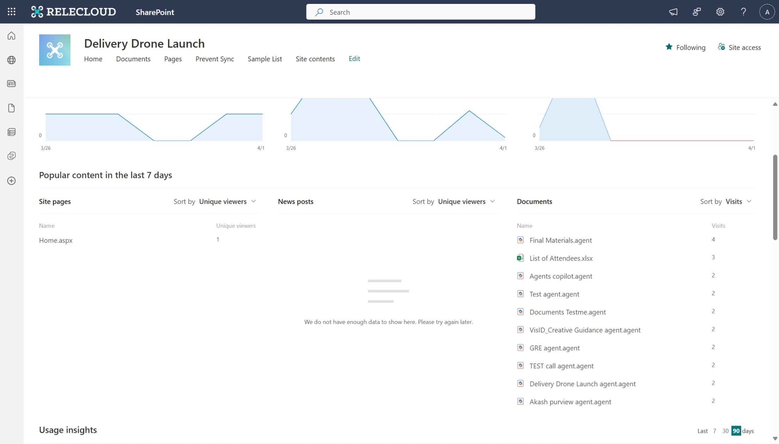Viewport: 779px width, 444px height.
Task: Select the Home icon in the left sidebar
Action: pos(11,36)
